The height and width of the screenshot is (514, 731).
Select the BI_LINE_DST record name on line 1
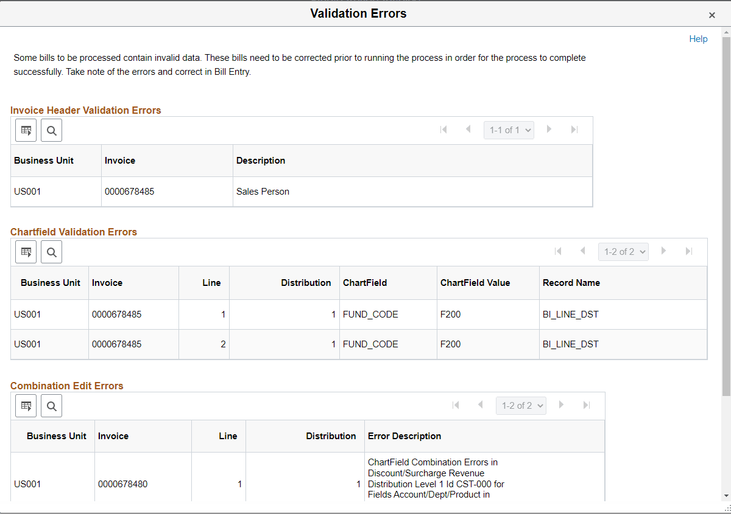pos(571,314)
